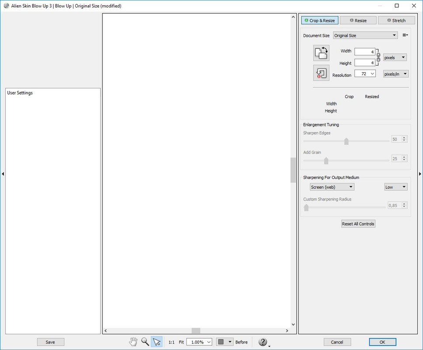
Task: Open the zoom percentage combo box
Action: coord(199,342)
